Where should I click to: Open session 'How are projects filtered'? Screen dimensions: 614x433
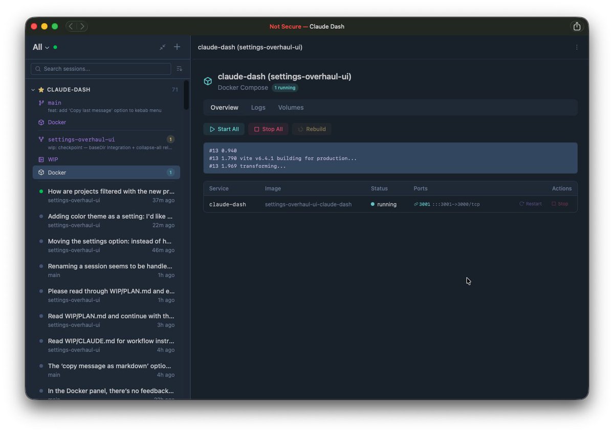(106, 195)
